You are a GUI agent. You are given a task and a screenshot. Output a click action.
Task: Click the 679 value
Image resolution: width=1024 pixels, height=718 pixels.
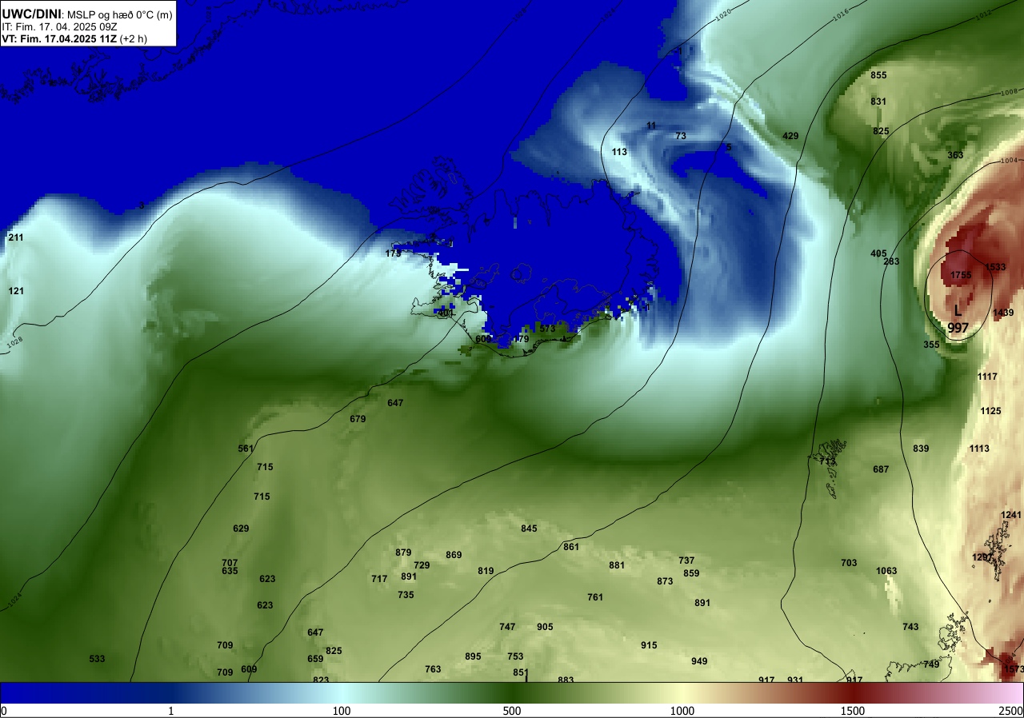(x=358, y=419)
